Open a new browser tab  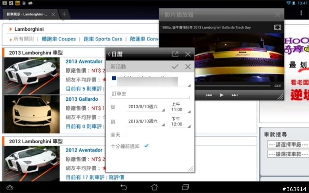tap(64, 14)
